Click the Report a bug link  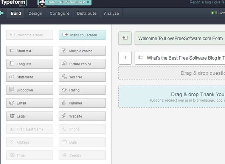click(x=200, y=2)
